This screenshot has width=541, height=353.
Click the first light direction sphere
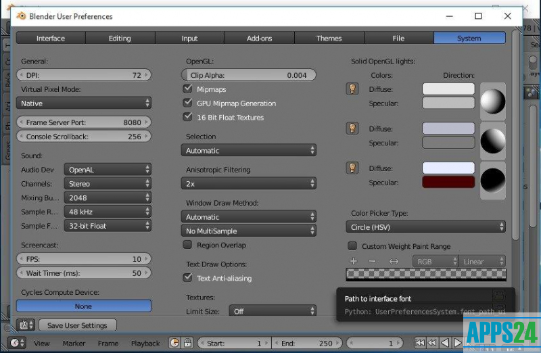[493, 101]
